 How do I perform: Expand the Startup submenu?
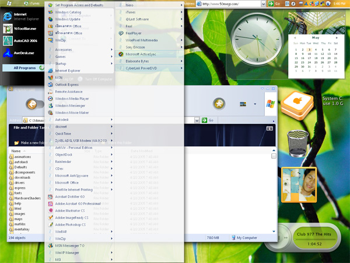pyautogui.click(x=80, y=64)
